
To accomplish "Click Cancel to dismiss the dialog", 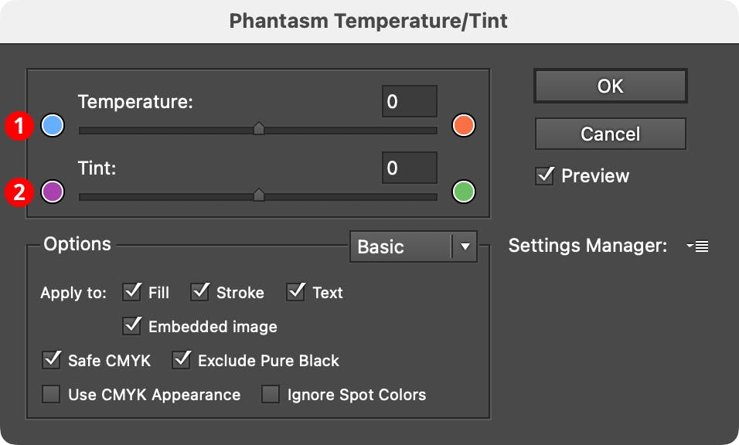I will (x=610, y=133).
